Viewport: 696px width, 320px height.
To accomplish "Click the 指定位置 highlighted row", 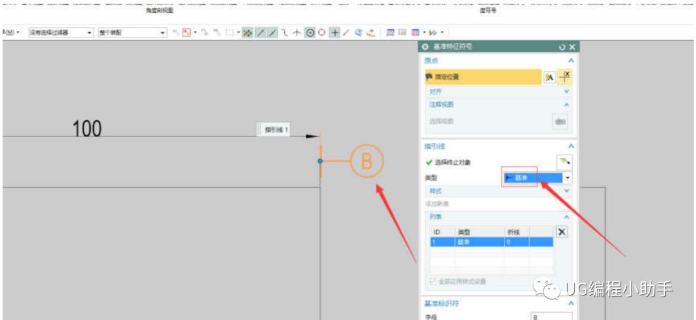I will click(483, 77).
